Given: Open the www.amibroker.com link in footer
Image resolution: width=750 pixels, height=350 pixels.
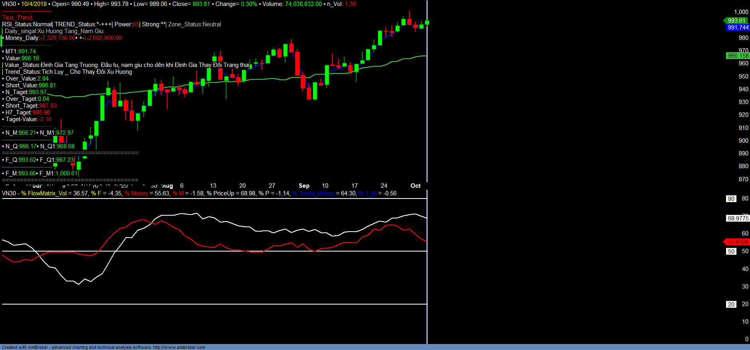Looking at the screenshot, I should point(179,347).
